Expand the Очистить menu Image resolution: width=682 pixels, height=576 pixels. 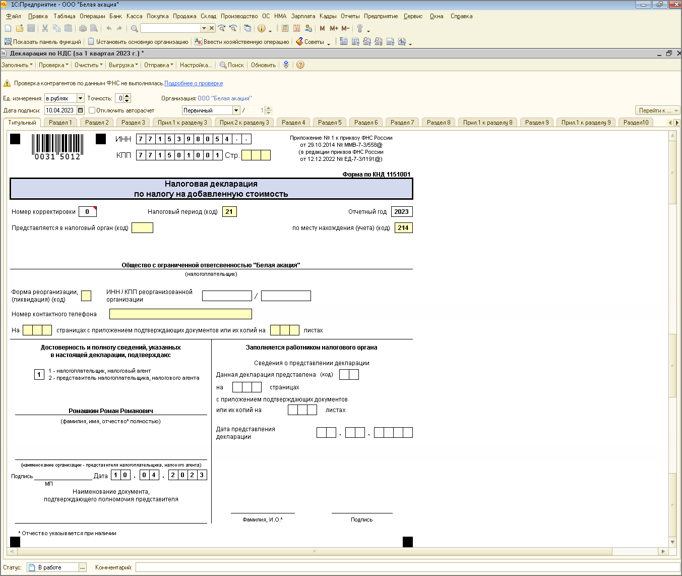click(88, 65)
